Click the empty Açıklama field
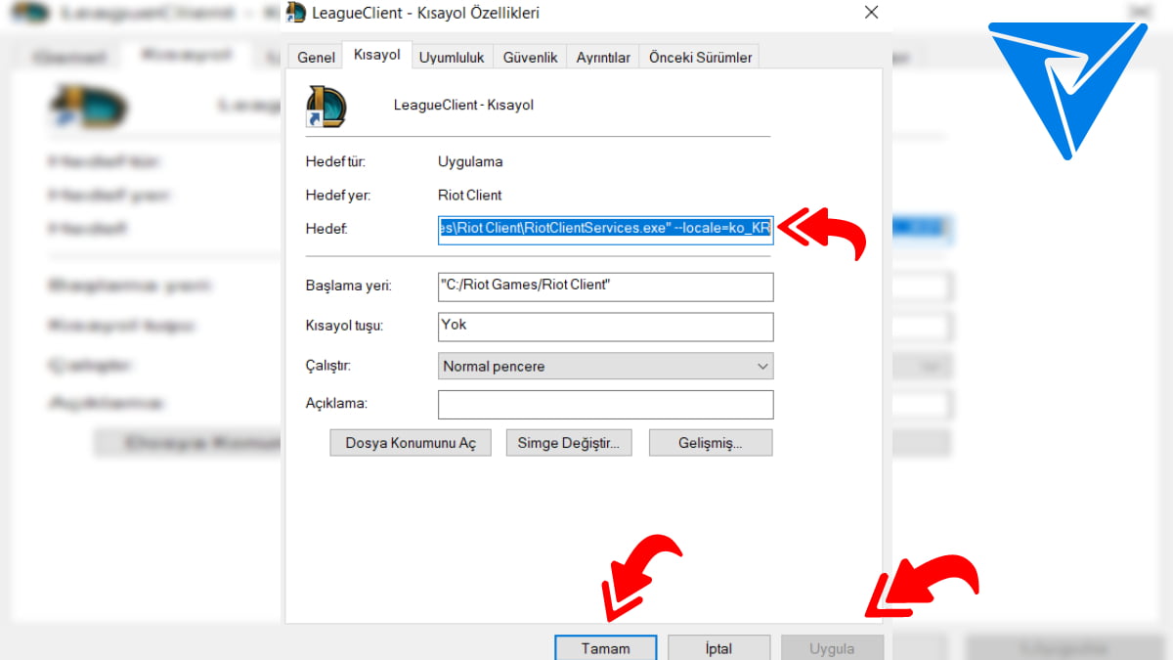1173x660 pixels. (606, 404)
